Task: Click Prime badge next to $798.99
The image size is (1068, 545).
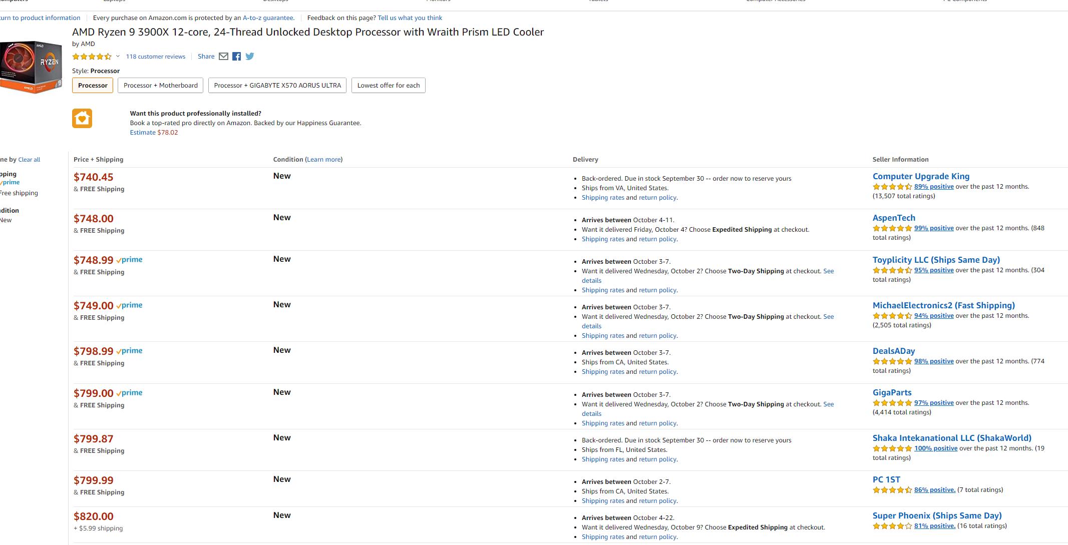Action: tap(129, 351)
